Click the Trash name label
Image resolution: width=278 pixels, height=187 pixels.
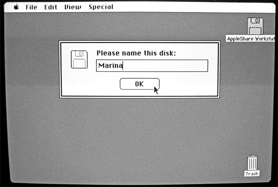pos(252,174)
